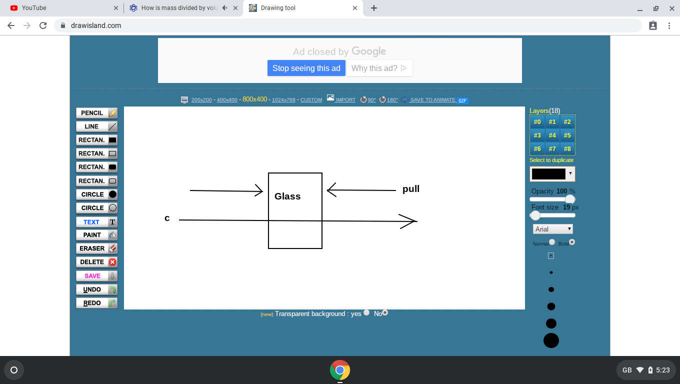Click the Opacity slider handle
This screenshot has width=680, height=384.
[569, 199]
